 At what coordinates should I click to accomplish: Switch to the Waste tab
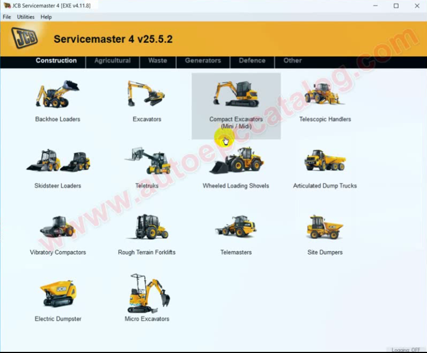click(x=158, y=61)
